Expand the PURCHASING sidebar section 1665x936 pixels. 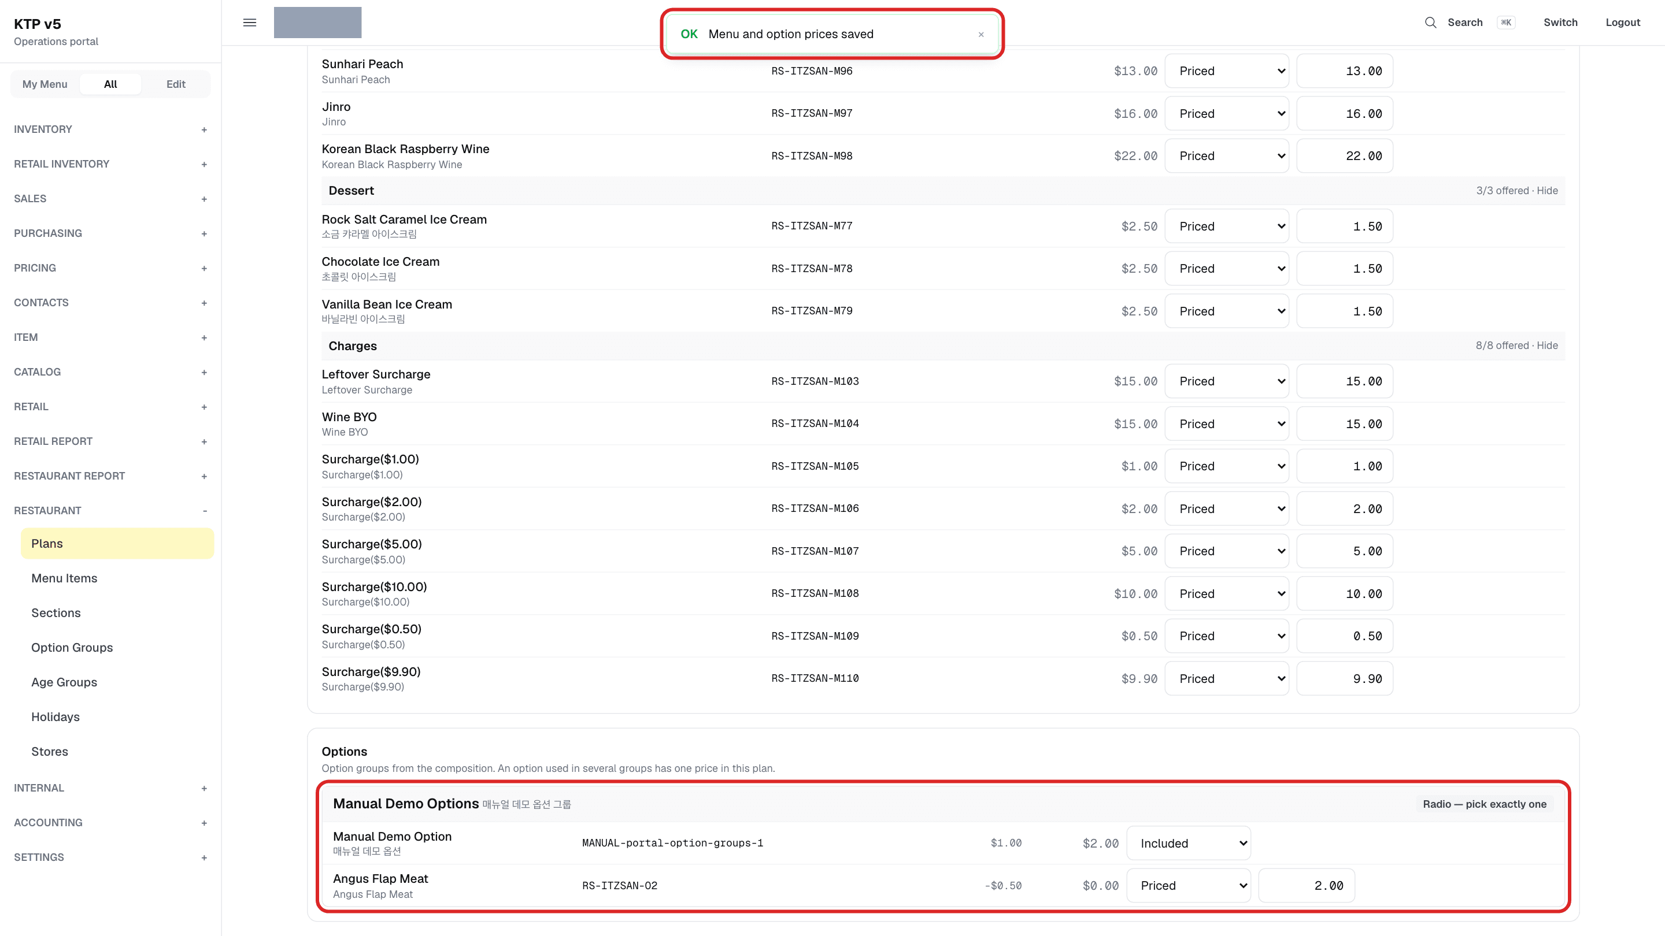coord(110,233)
